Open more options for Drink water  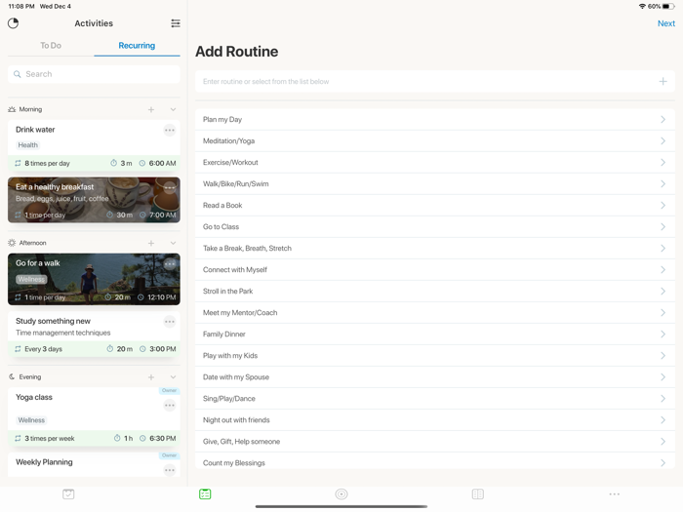(170, 130)
